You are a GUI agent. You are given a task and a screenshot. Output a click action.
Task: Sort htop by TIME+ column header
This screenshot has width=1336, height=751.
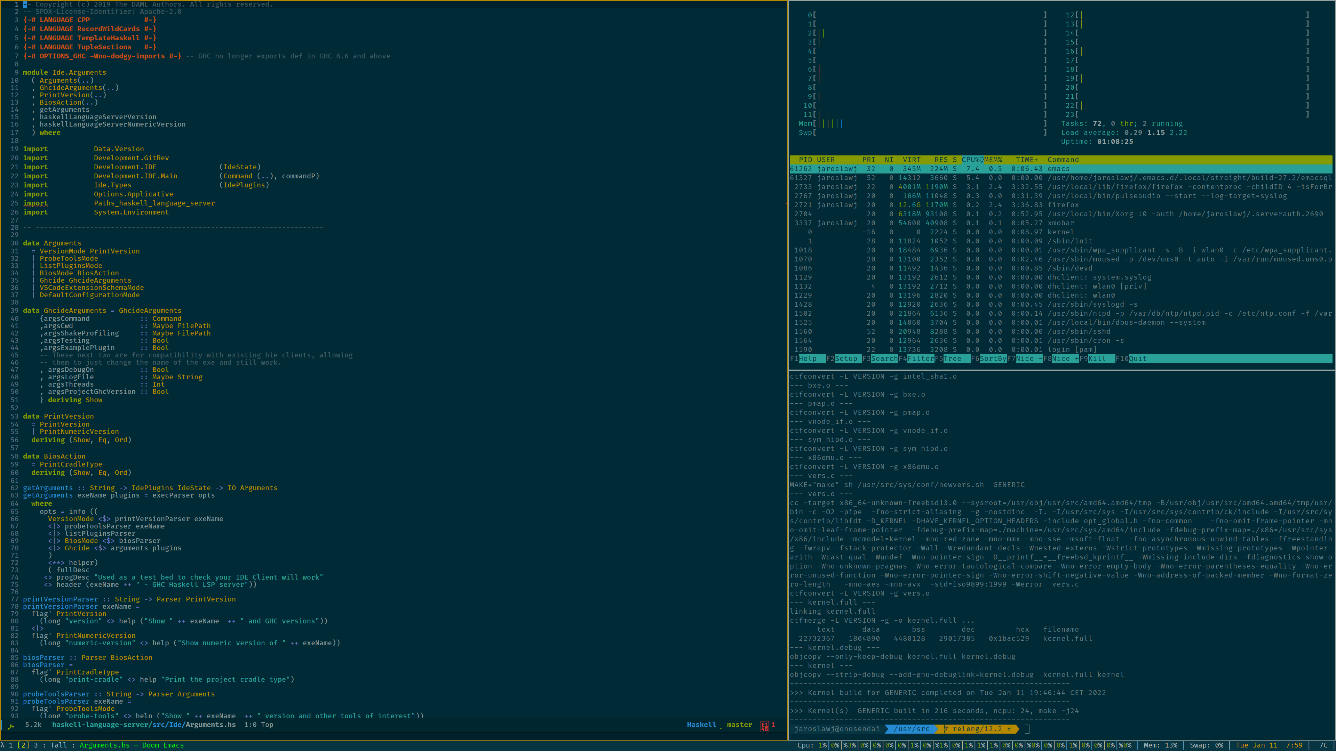click(1027, 160)
